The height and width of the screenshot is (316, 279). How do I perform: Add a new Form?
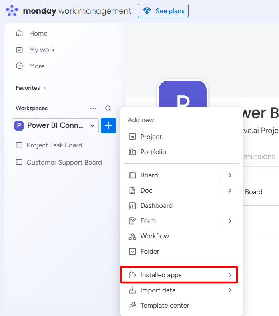tap(148, 221)
